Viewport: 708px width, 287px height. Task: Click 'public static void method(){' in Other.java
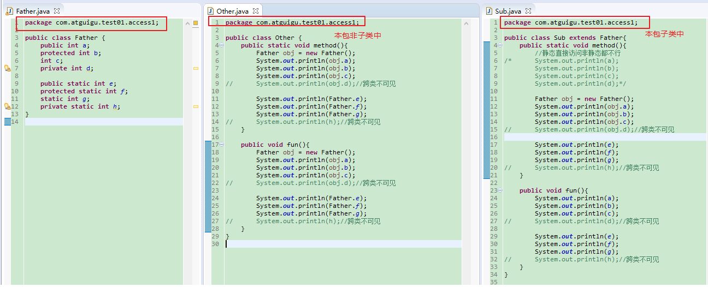294,45
